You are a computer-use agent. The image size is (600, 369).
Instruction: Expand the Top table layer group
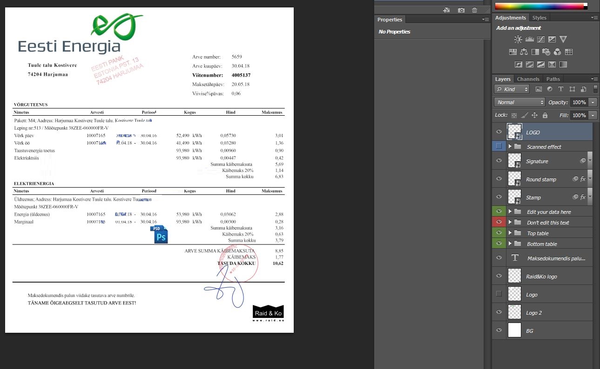point(510,233)
